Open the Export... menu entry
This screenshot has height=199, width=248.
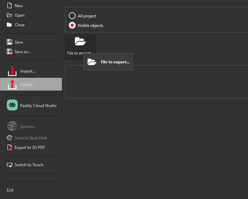(x=31, y=84)
